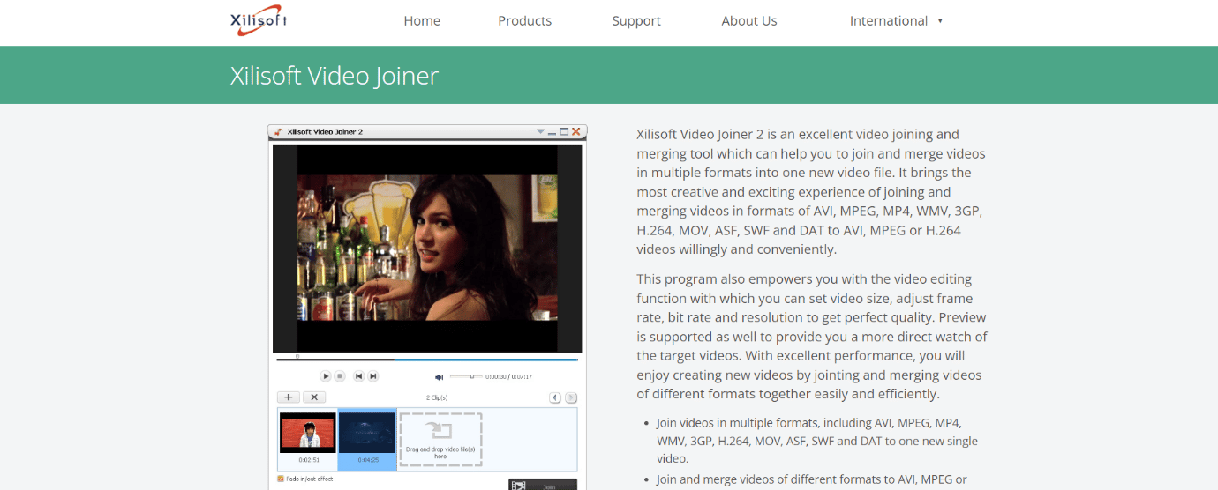Click the 2 Clip(s) count label
Image resolution: width=1218 pixels, height=490 pixels.
pyautogui.click(x=437, y=397)
